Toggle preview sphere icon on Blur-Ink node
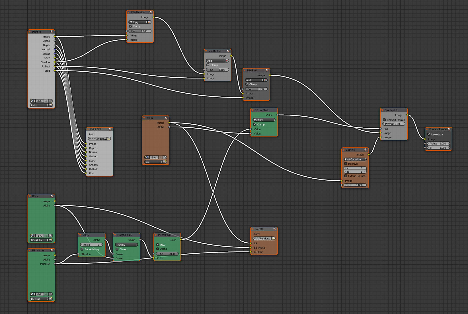Screen dimensions: 468x314 [366, 150]
